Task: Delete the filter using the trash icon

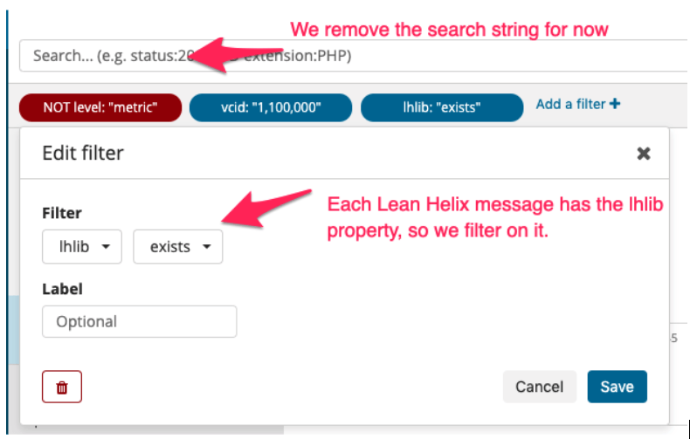Action: click(x=62, y=387)
